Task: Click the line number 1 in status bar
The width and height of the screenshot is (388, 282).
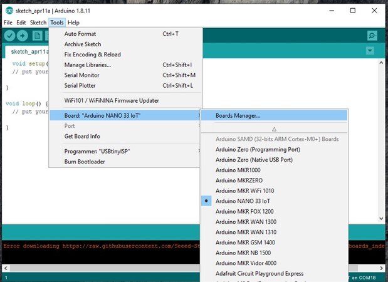Action: [x=6, y=278]
